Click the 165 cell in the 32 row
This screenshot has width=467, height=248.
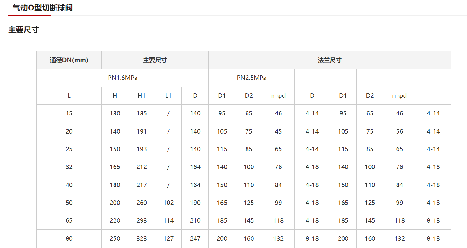(115, 167)
